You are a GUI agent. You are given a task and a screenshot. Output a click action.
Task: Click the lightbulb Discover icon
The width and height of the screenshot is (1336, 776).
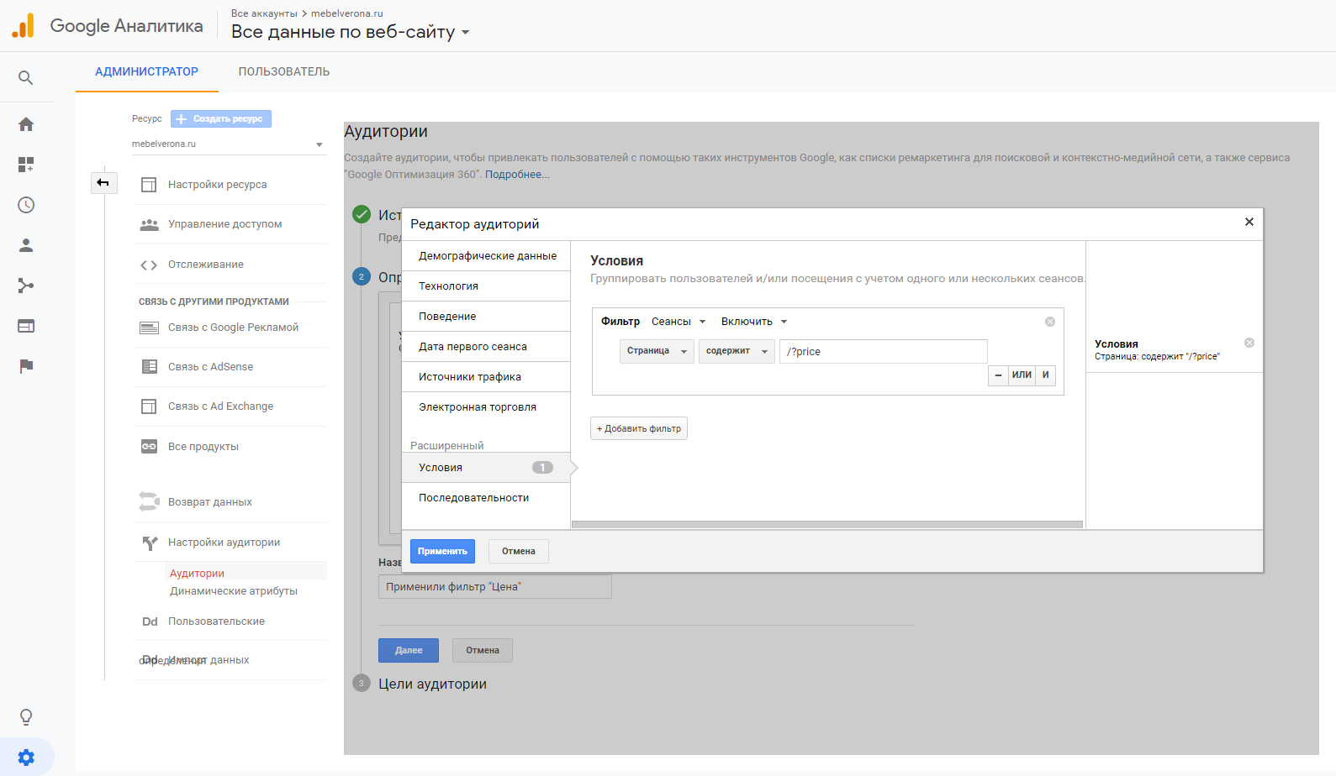point(26,717)
